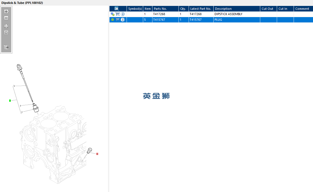The image size is (313, 192).
Task: Click latest part number T415767 cell
Action: pos(201,20)
